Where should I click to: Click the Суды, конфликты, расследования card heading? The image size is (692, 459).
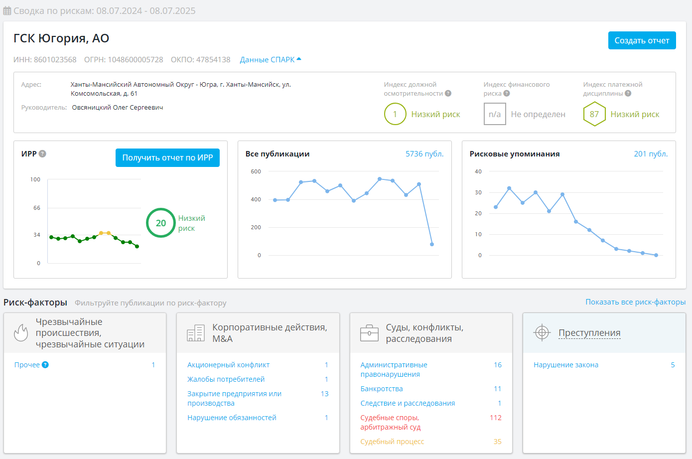[x=424, y=333]
